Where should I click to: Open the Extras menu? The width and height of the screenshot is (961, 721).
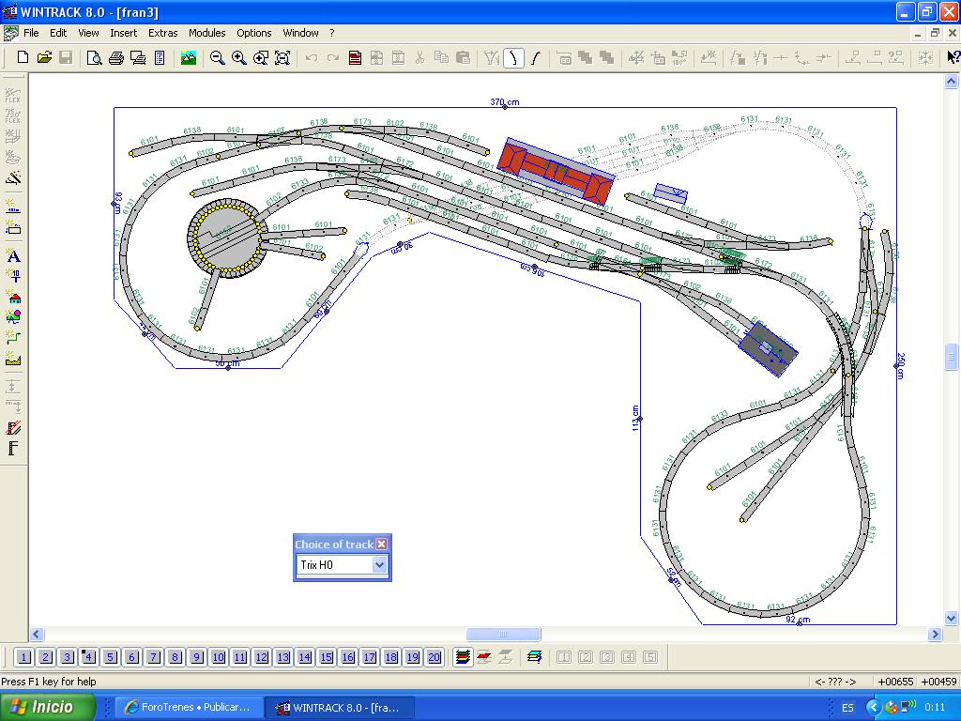click(162, 33)
